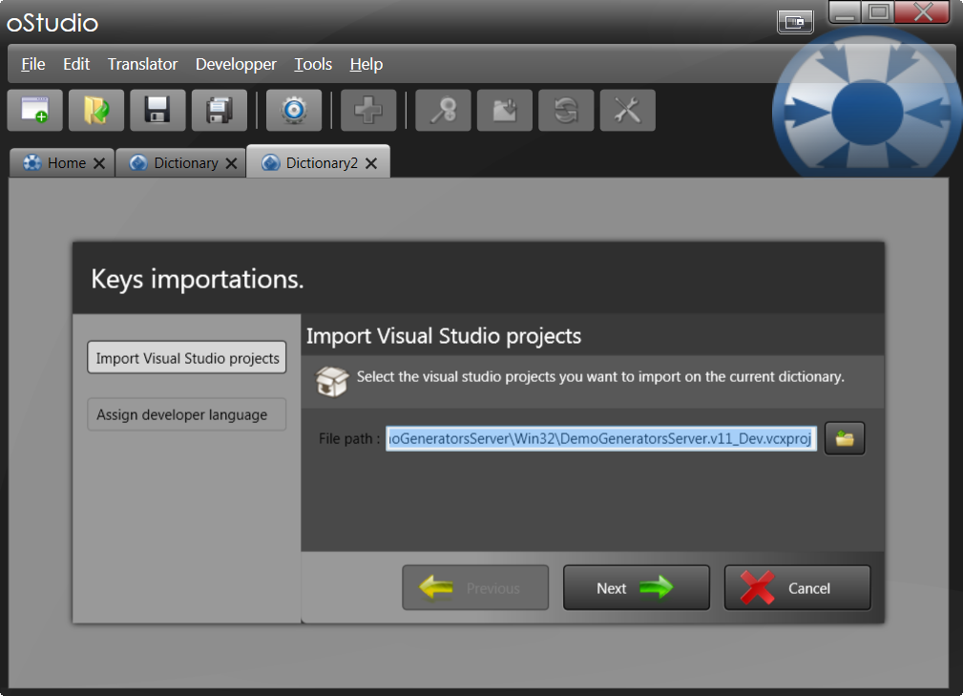963x696 pixels.
Task: Click the wrench and screwdriver tools icon
Action: click(628, 110)
